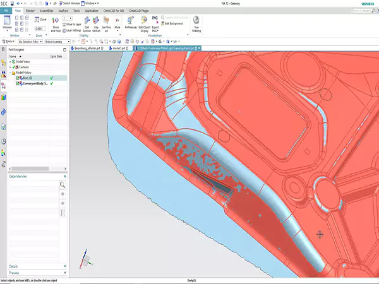Open the Menu dropdown in top border bar

8,42
